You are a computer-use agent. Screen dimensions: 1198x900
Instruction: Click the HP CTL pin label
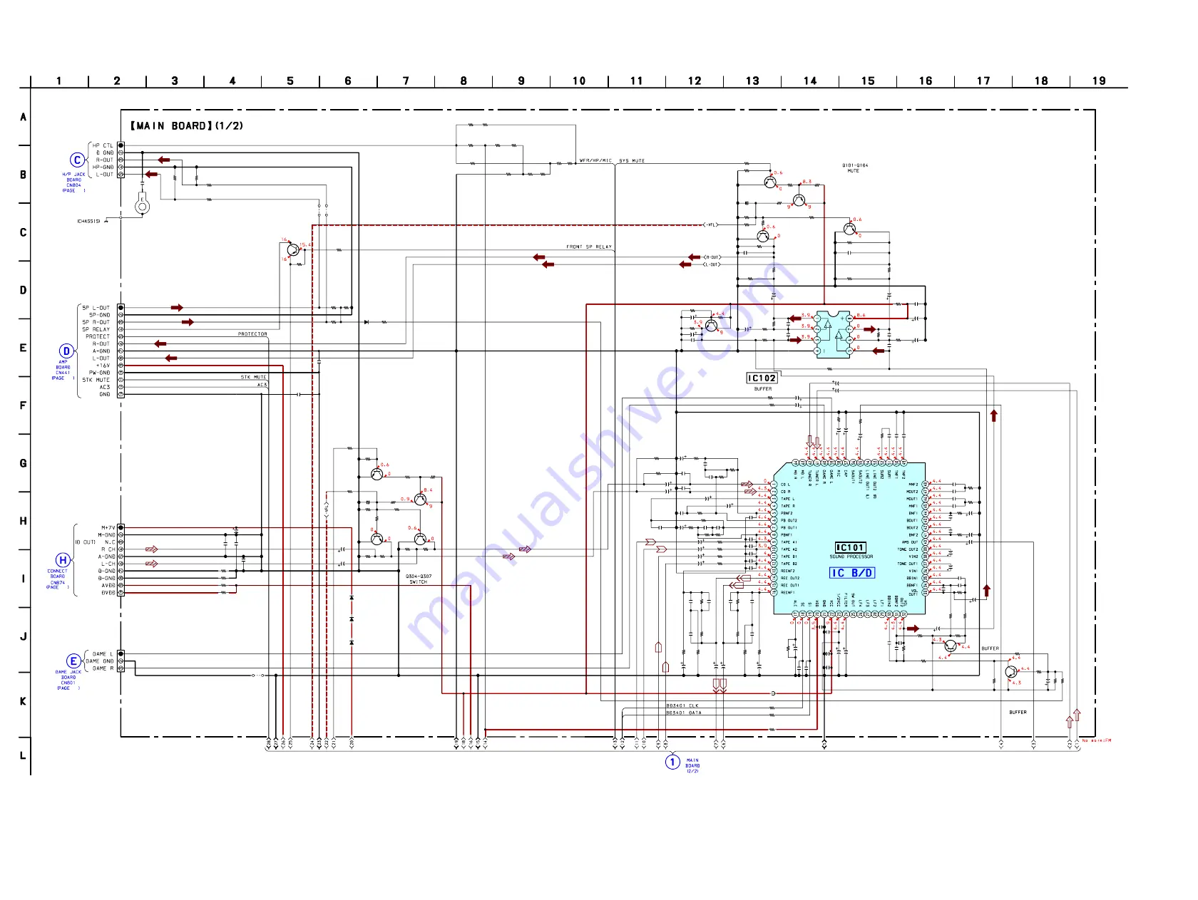(x=103, y=145)
